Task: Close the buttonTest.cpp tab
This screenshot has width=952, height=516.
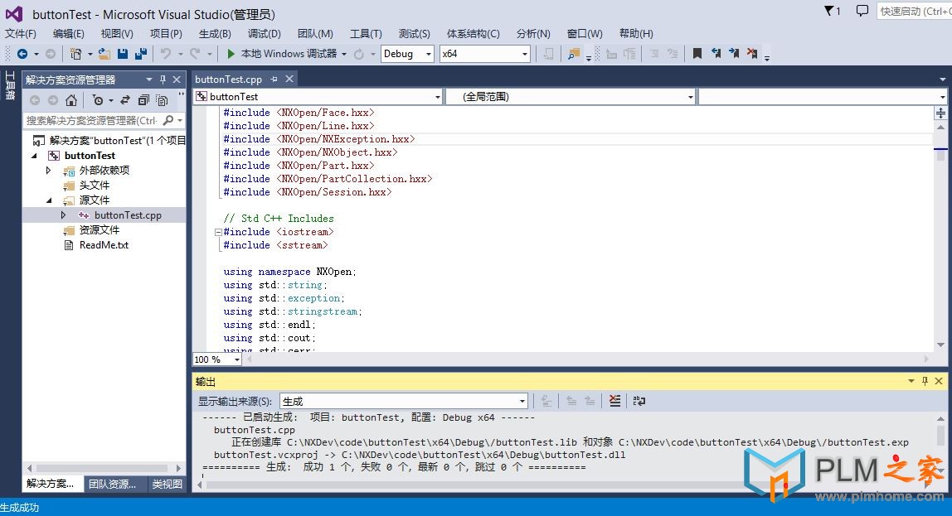Action: [289, 80]
